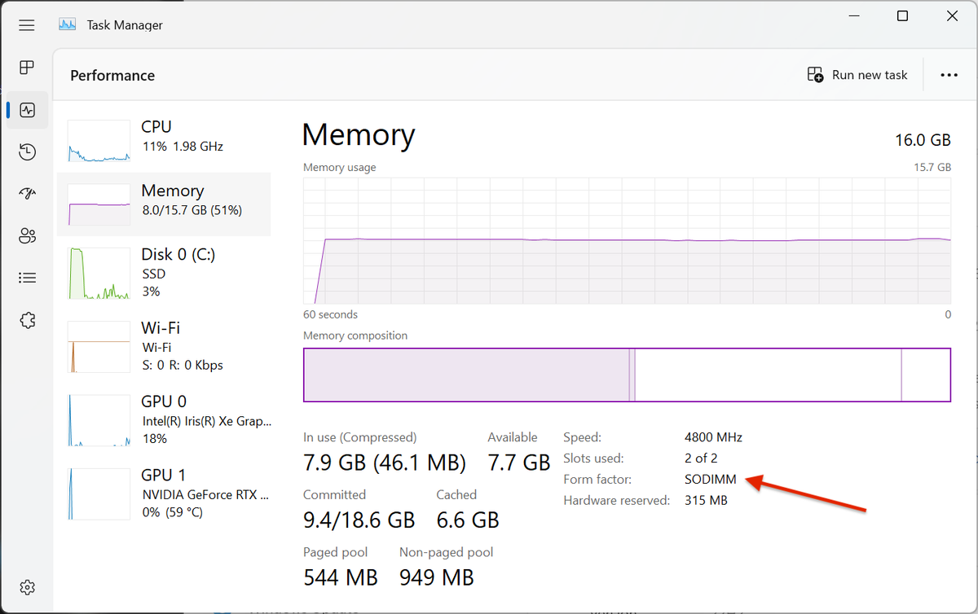Open the Startup apps page
Viewport: 978px width, 614px height.
pos(27,194)
